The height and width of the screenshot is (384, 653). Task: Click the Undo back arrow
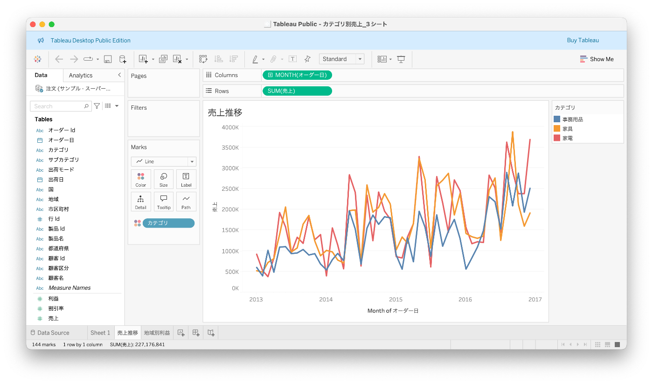59,59
